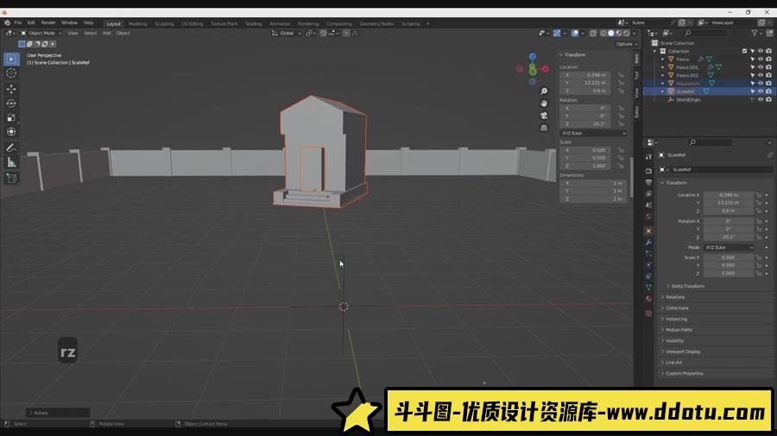The image size is (777, 436).
Task: Select the Transform tool
Action: [11, 132]
